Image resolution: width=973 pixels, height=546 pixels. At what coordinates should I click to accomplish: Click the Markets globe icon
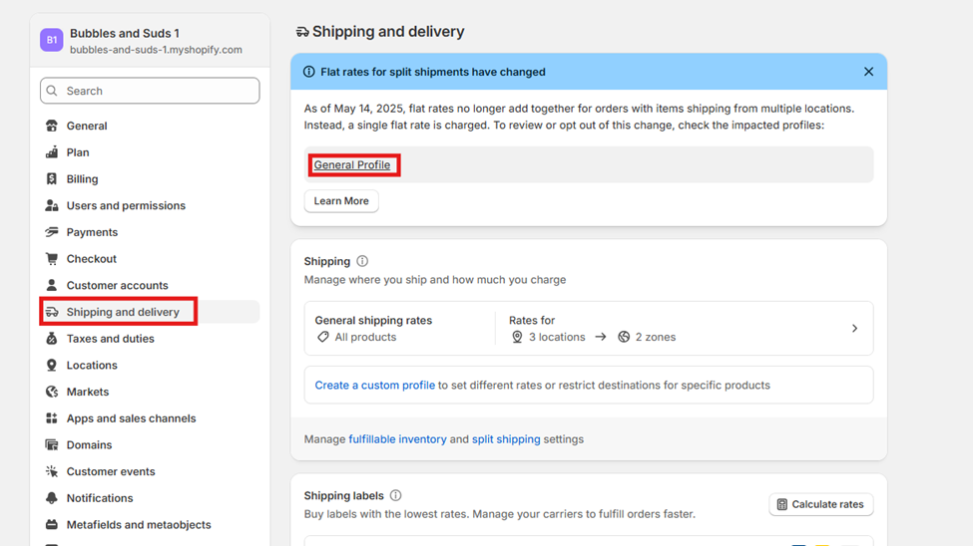[52, 392]
